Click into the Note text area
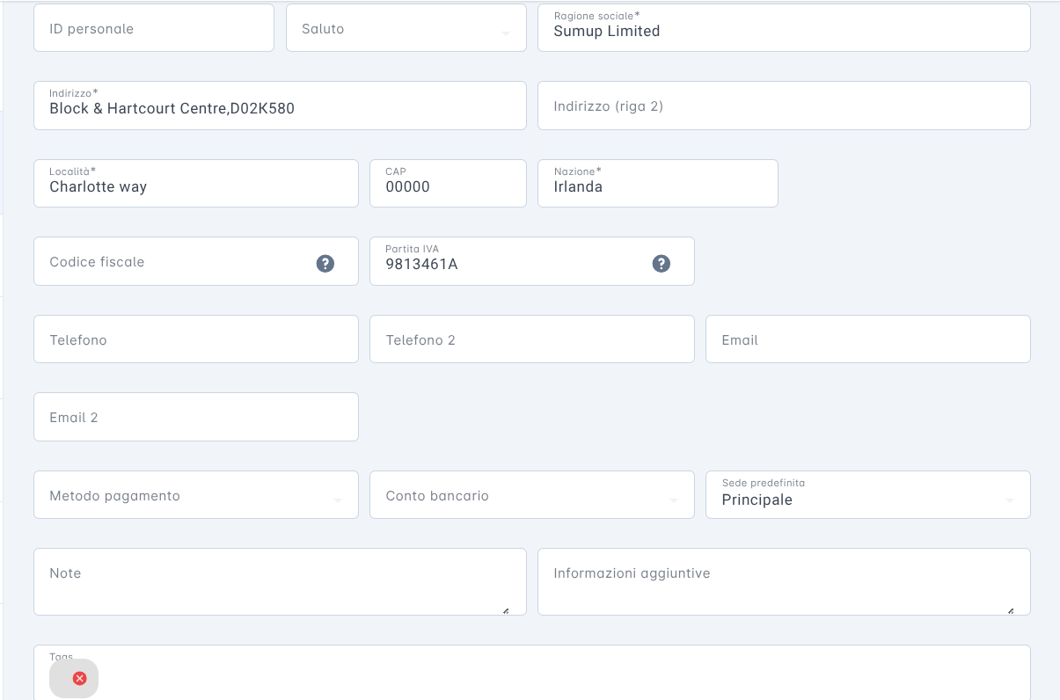Image resolution: width=1060 pixels, height=700 pixels. [280, 582]
